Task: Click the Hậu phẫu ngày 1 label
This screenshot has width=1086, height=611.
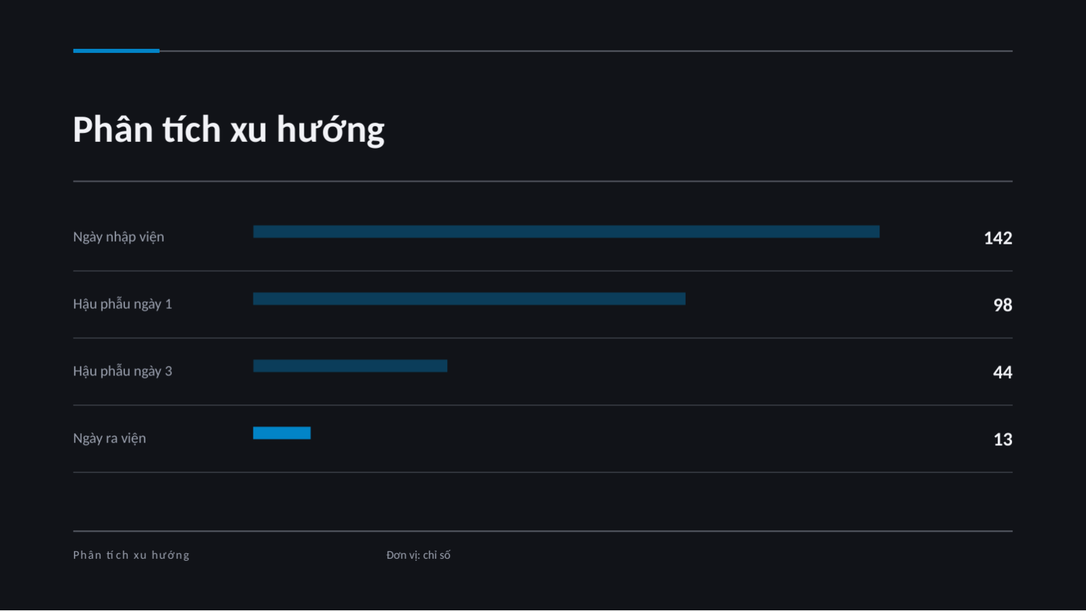Action: tap(122, 303)
